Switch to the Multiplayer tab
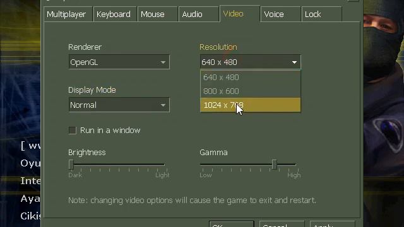Screen dimensions: 404x227 (68, 14)
